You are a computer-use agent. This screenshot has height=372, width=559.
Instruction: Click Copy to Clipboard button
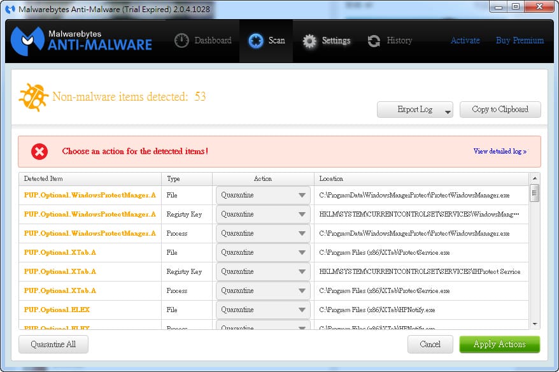coord(500,110)
